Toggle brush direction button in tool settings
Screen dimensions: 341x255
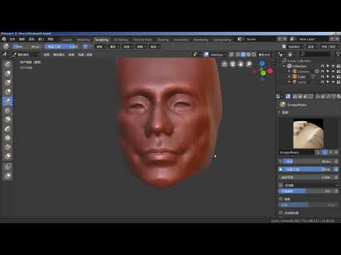pos(85,47)
